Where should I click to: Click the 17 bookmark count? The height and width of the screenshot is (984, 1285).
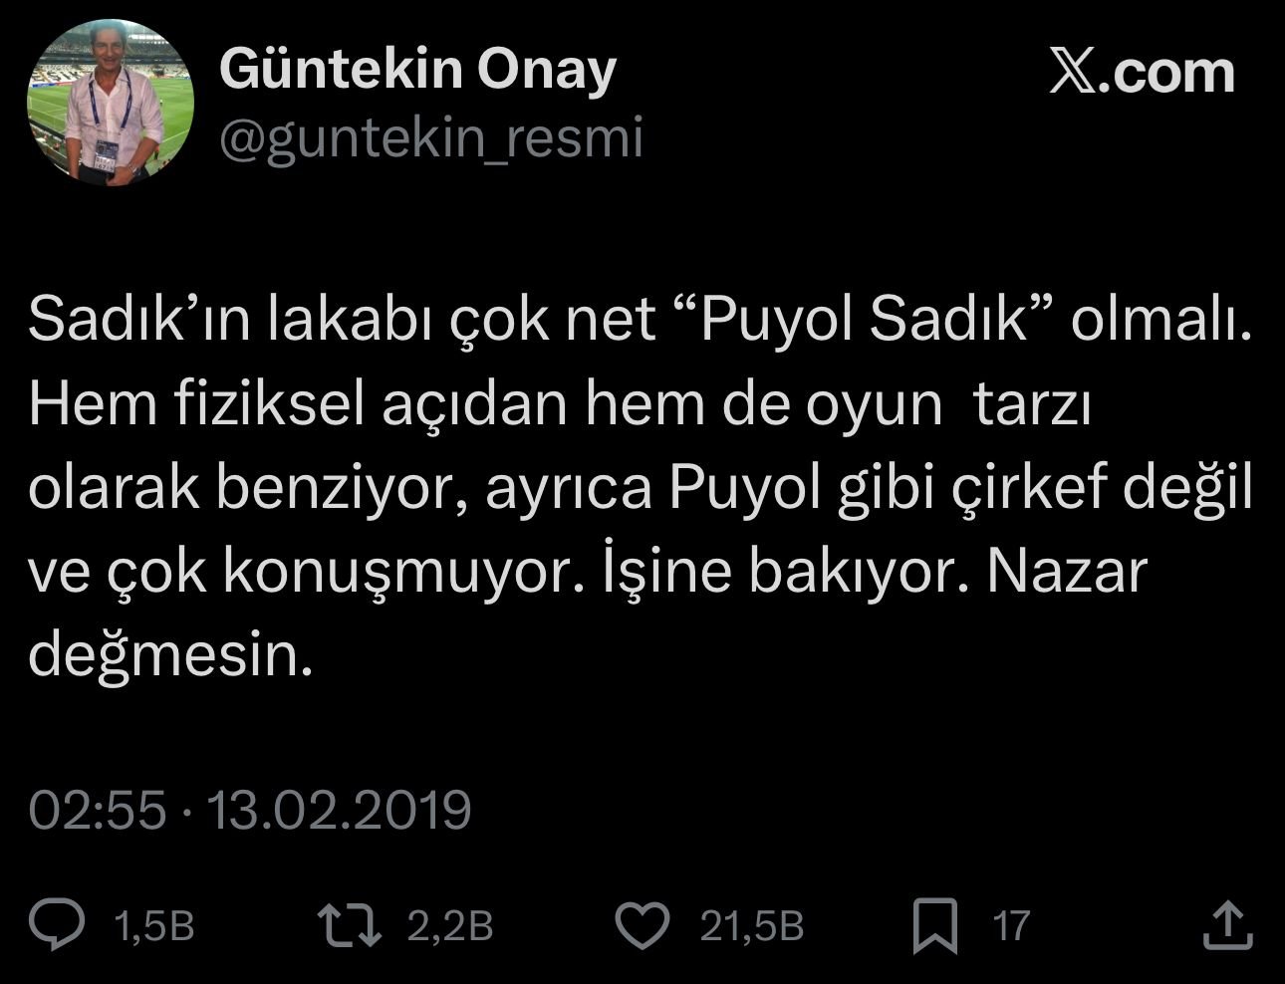pyautogui.click(x=1010, y=926)
